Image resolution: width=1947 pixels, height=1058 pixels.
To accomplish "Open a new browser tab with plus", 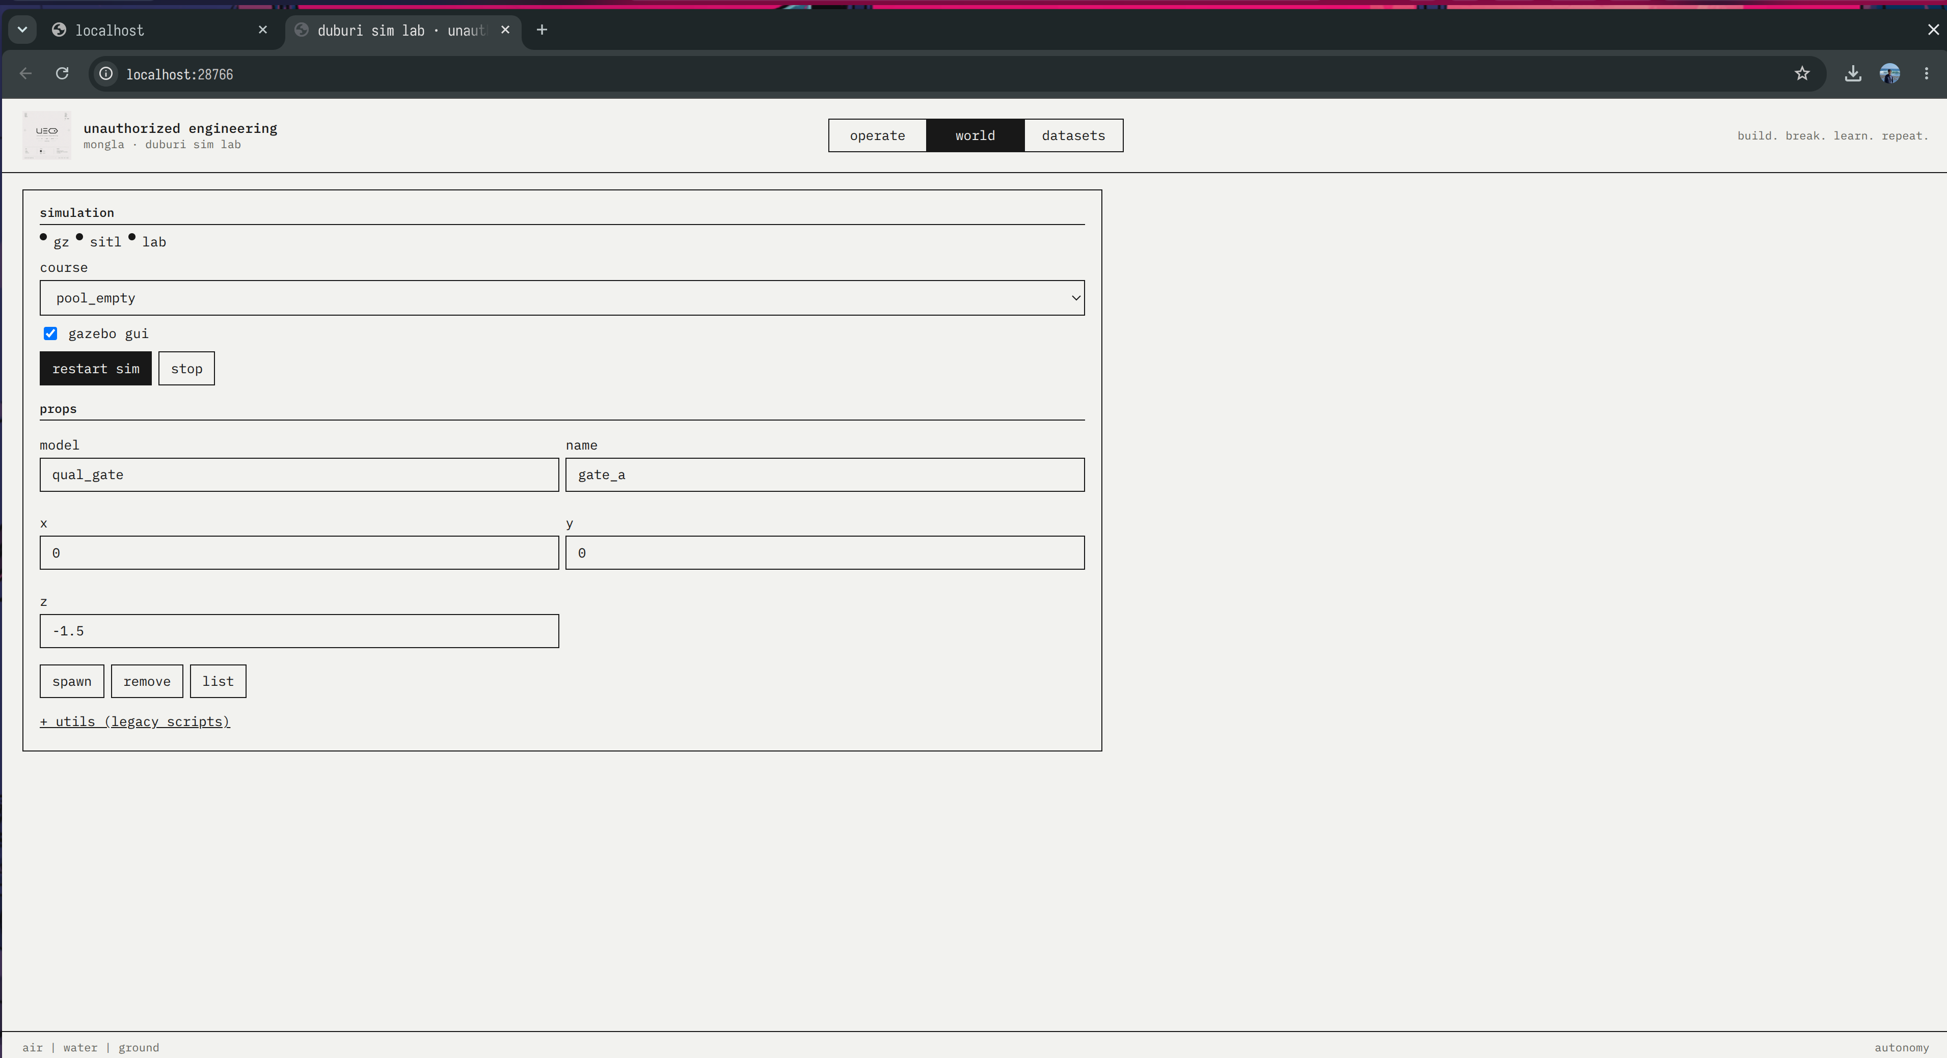I will 541,30.
